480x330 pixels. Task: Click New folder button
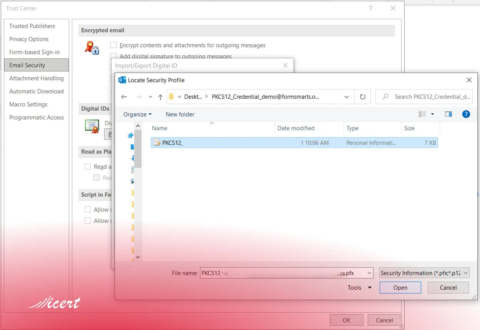(180, 114)
